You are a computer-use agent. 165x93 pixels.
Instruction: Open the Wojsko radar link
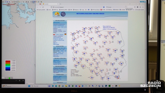pos(61,35)
